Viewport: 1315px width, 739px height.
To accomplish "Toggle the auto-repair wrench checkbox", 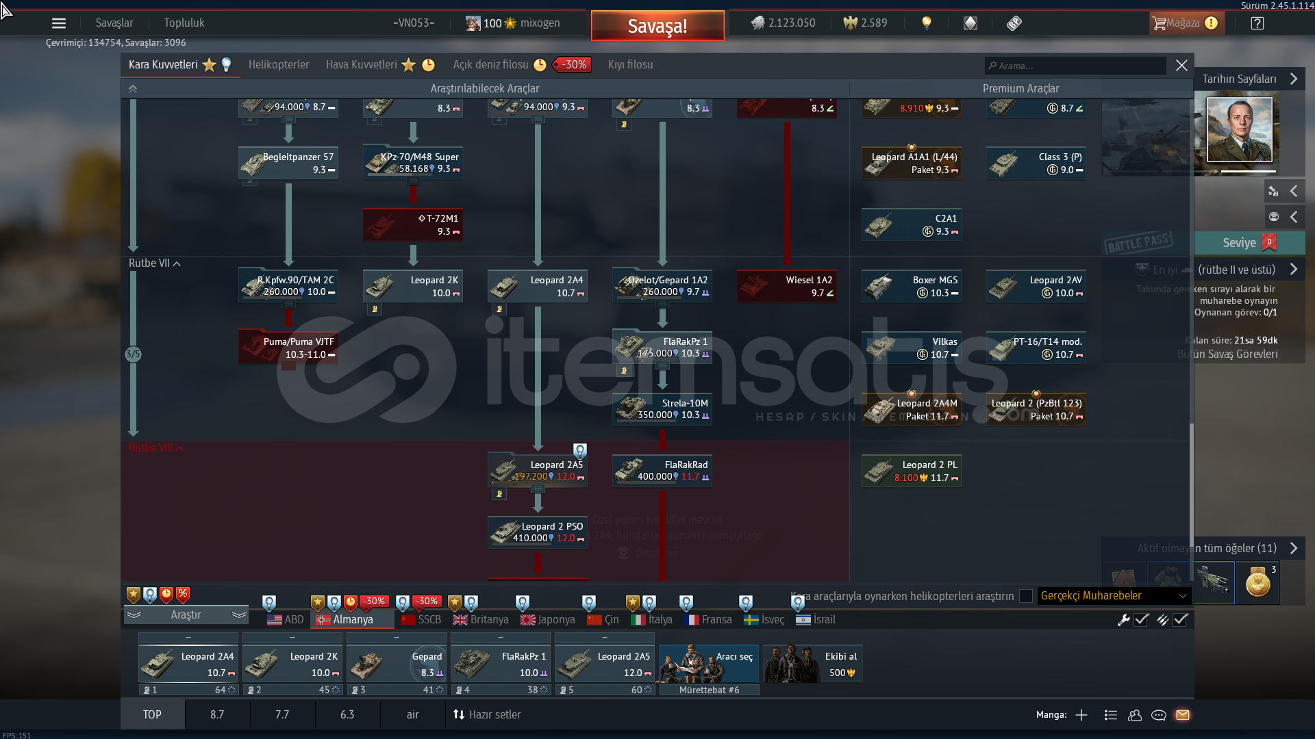I will (1141, 620).
